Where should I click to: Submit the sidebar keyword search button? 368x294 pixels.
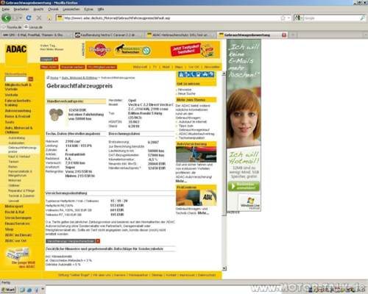click(31, 79)
